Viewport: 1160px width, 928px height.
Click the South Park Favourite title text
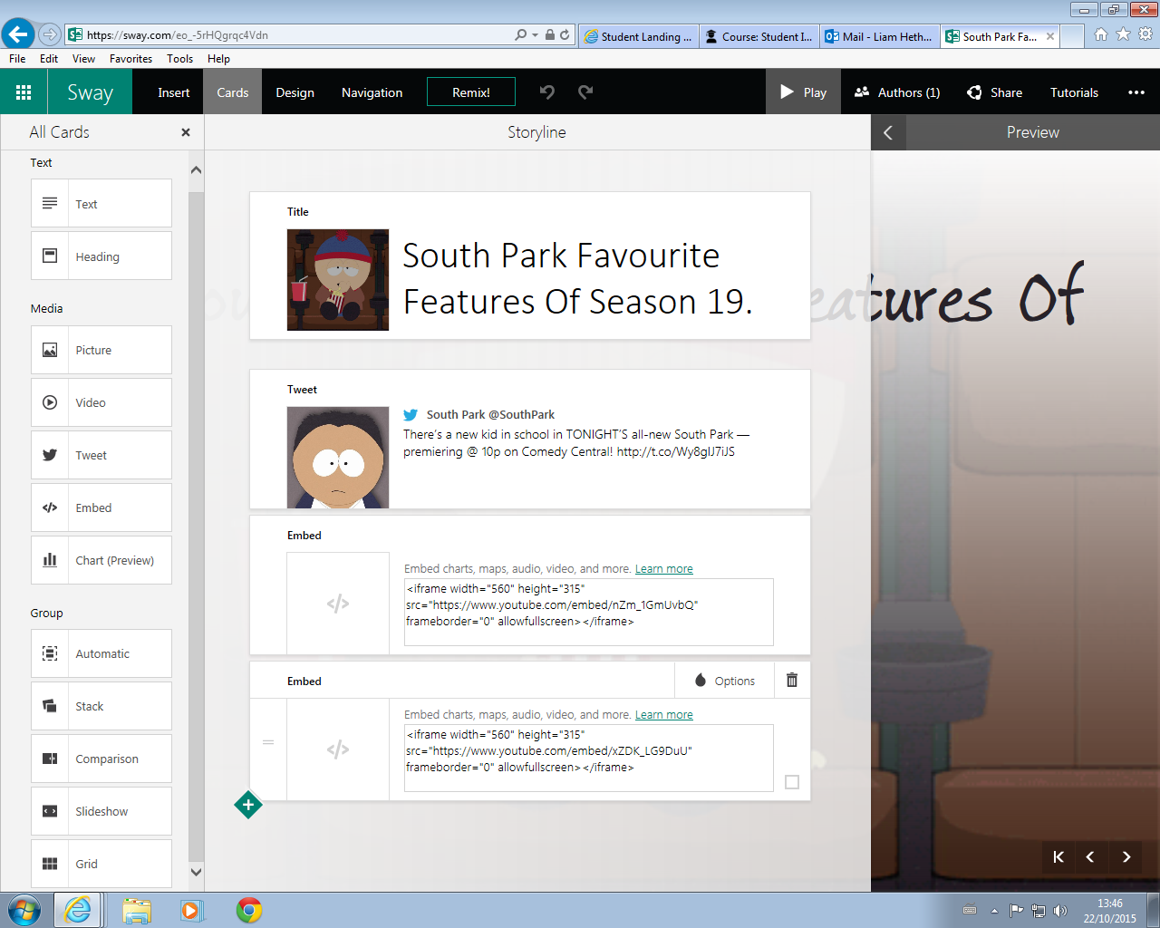(578, 278)
